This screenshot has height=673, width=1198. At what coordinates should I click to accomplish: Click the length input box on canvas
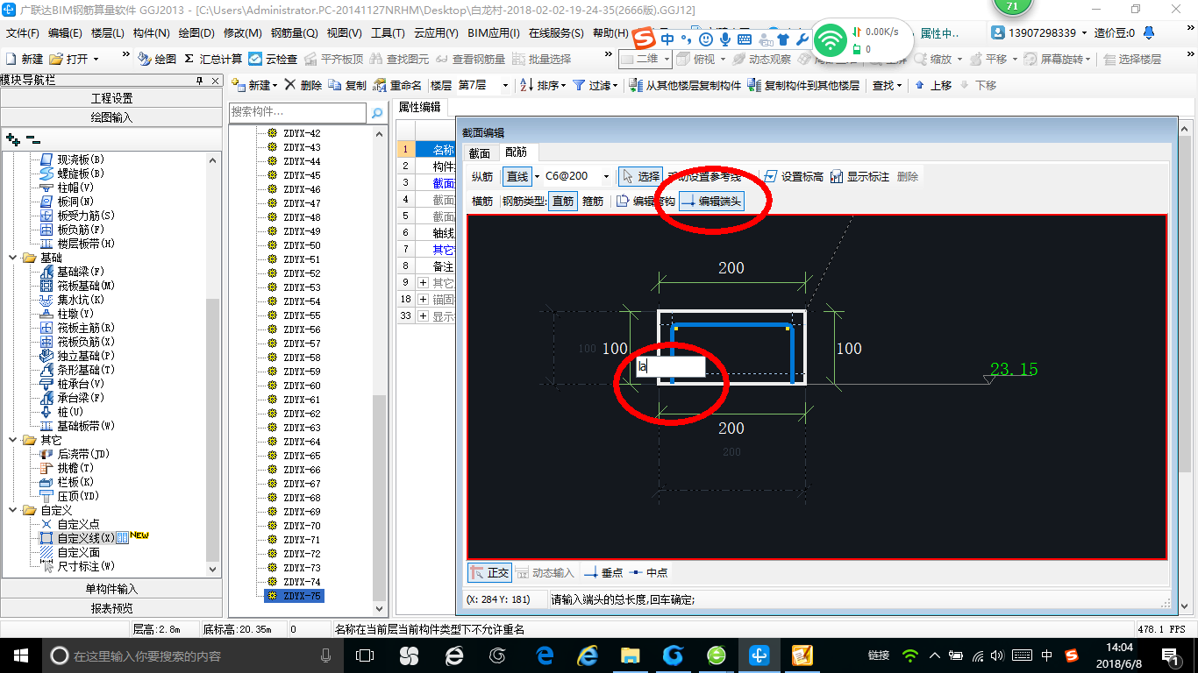click(x=671, y=366)
